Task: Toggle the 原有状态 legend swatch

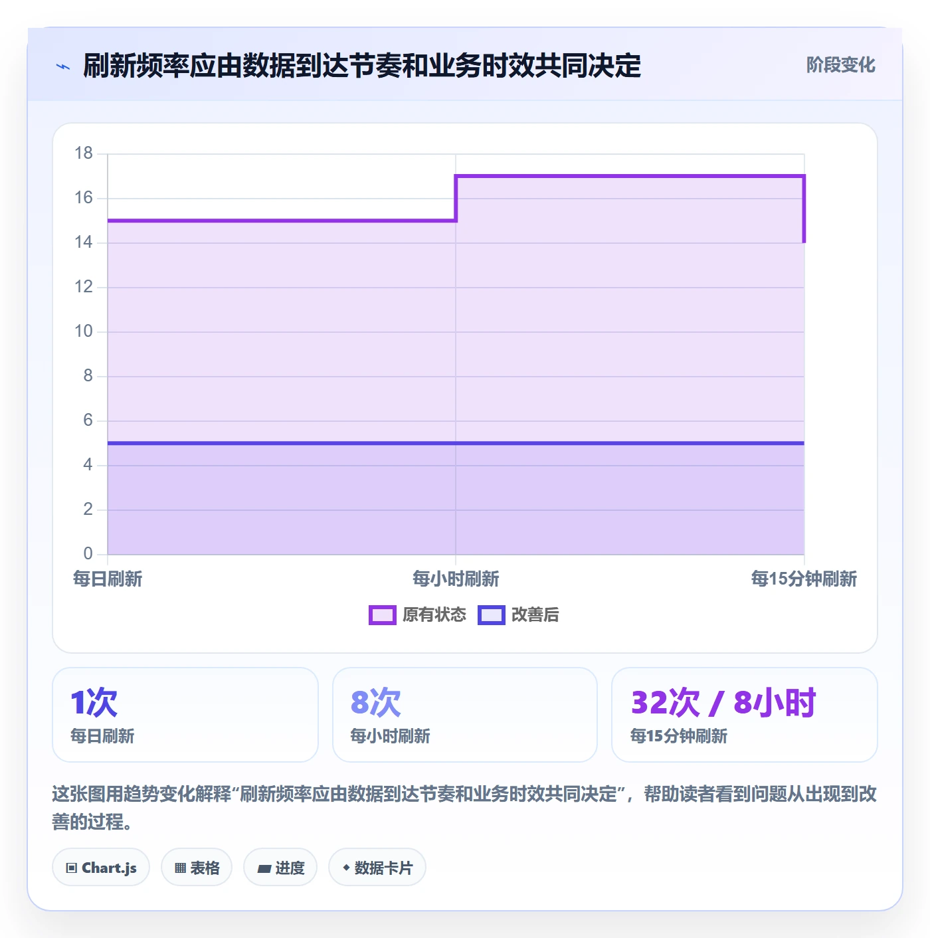Action: point(382,615)
